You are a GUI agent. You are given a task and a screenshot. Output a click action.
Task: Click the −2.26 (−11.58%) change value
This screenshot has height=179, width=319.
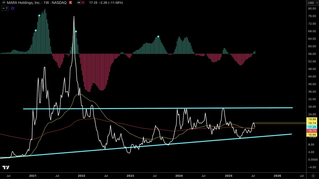(x=111, y=3)
